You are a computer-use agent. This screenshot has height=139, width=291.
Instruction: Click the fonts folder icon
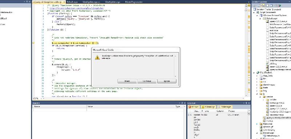(x=261, y=88)
